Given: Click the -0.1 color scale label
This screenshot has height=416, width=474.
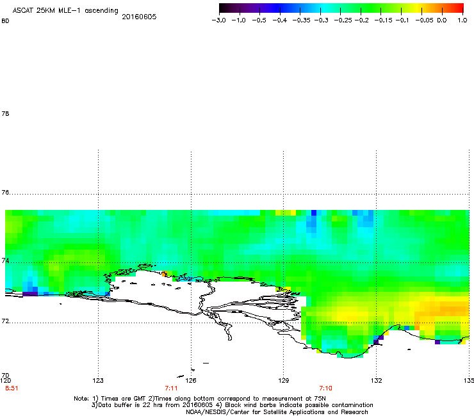Looking at the screenshot, I should [x=402, y=20].
